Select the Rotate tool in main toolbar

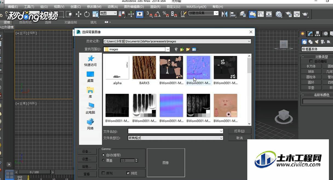pos(87,14)
